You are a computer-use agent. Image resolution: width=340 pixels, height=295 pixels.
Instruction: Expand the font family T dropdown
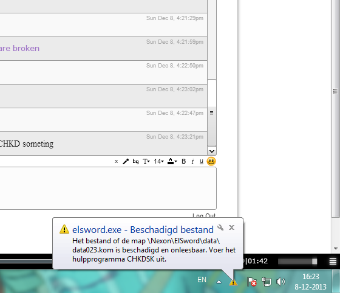146,161
